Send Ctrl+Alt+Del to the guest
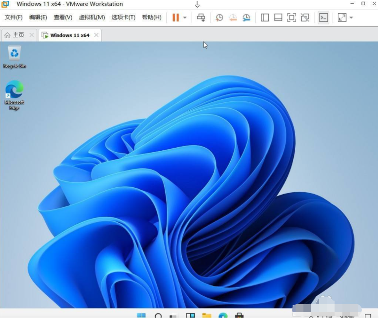This screenshot has height=318, width=379. tap(201, 17)
